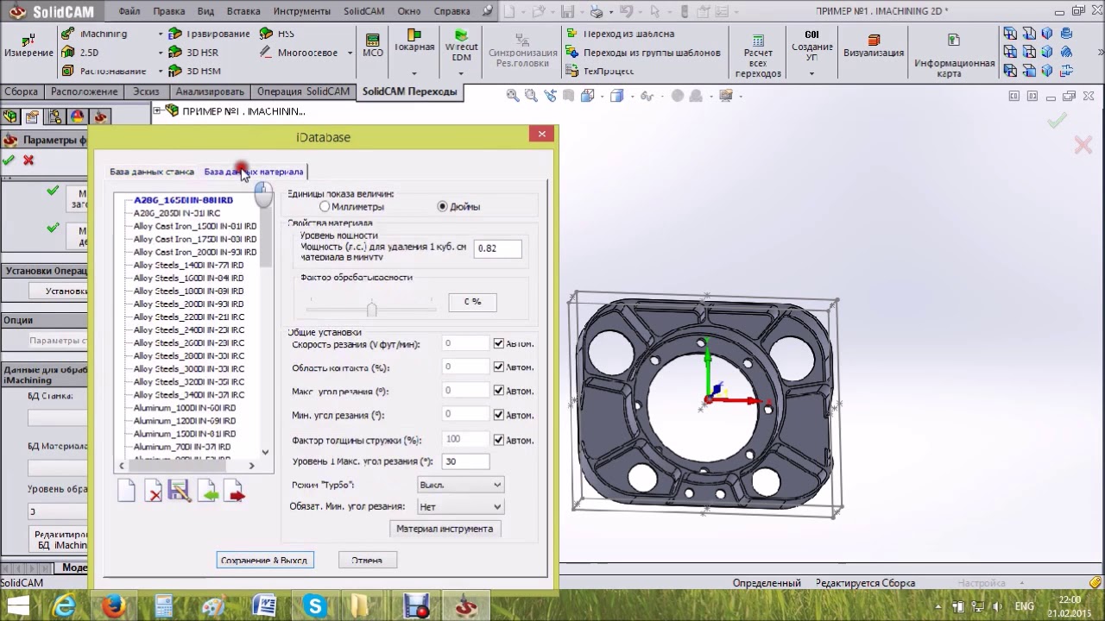Click the Переход из шаблона icon

pyautogui.click(x=571, y=34)
